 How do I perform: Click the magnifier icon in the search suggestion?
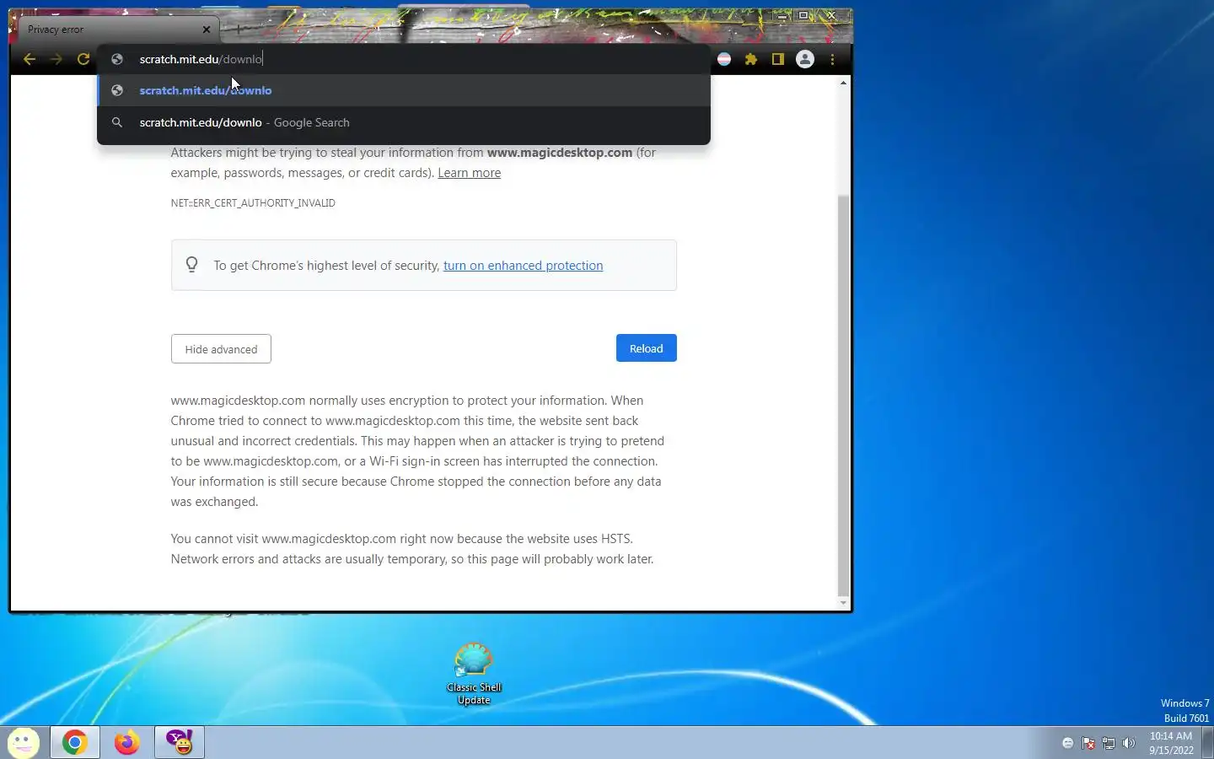[117, 122]
